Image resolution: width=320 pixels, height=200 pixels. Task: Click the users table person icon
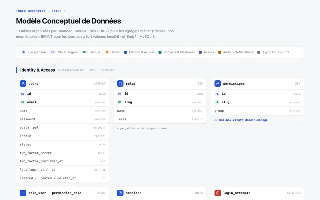[23, 83]
